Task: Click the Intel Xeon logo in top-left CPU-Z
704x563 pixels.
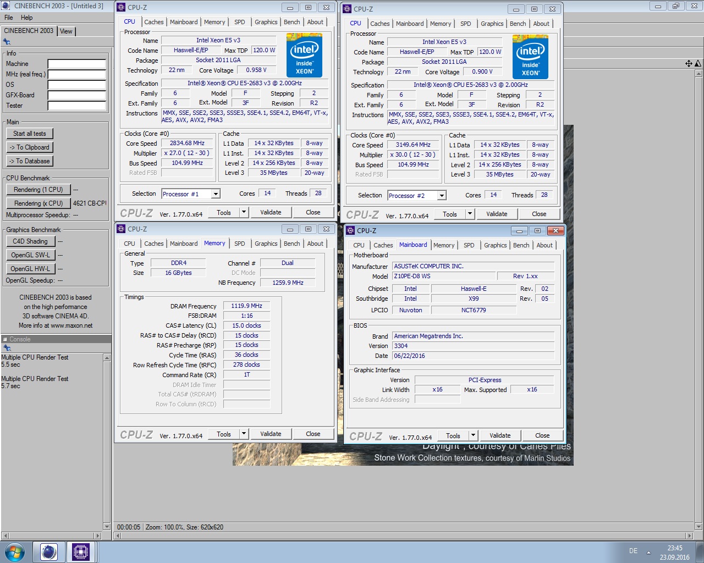Action: pyautogui.click(x=304, y=56)
